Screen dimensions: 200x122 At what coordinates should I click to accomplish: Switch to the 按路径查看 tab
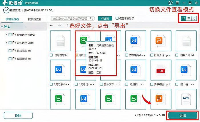click(x=12, y=19)
